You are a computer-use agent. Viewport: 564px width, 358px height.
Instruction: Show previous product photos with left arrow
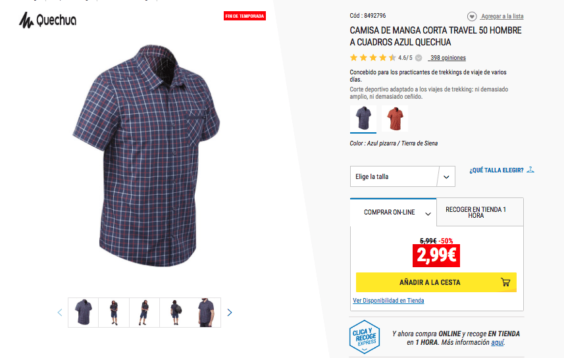pyautogui.click(x=60, y=313)
